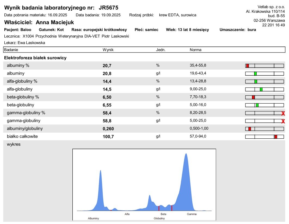Click the Elektroforeza białek surowicy section heading
Image resolution: width=289 pixels, height=224 pixels.
[x=35, y=58]
